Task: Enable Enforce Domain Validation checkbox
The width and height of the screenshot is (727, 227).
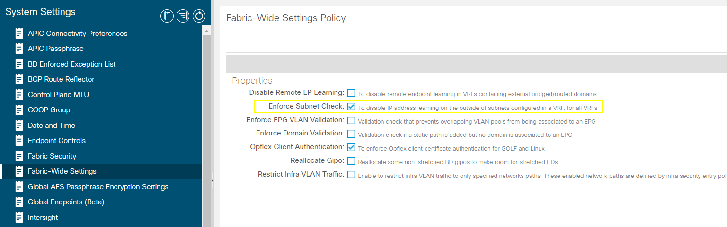Action: click(351, 134)
